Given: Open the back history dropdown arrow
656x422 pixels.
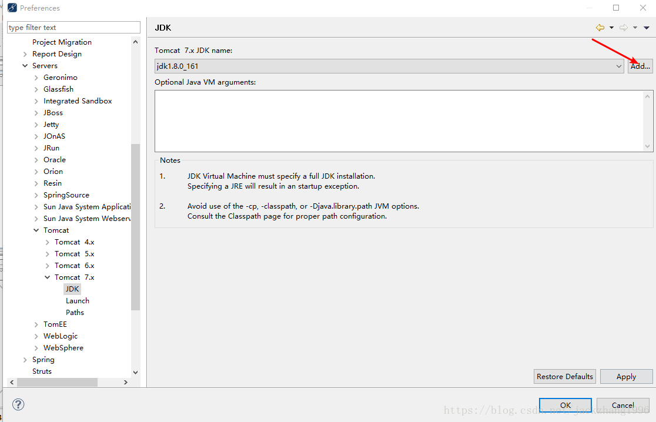Looking at the screenshot, I should click(x=611, y=28).
